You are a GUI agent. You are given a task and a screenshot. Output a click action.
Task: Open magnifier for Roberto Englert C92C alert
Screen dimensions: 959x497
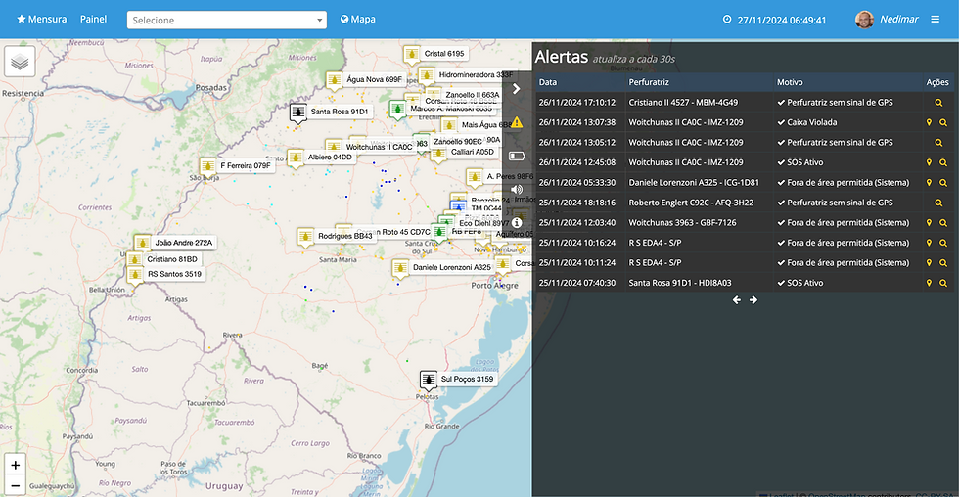(938, 203)
